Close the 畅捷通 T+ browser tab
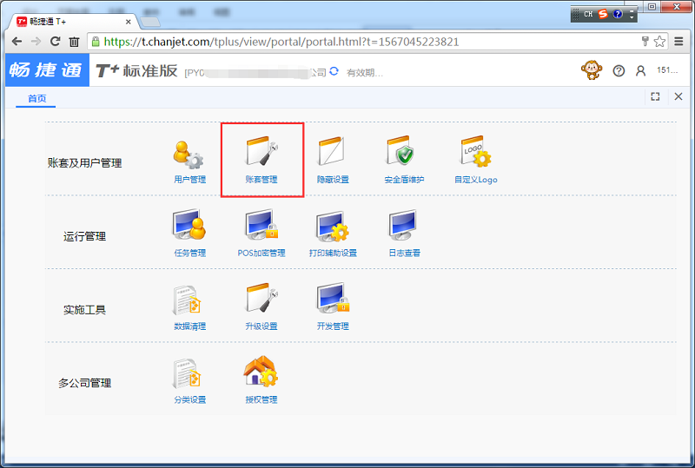Viewport: 695px width, 468px height. click(128, 22)
